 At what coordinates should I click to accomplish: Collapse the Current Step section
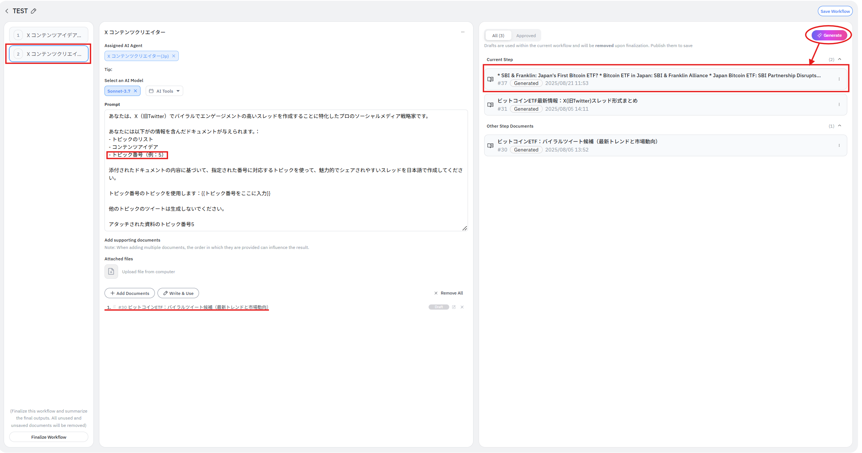pos(840,59)
